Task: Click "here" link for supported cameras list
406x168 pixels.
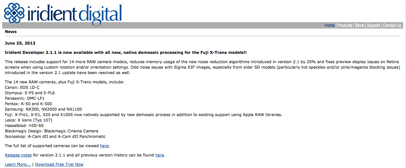Action: (104, 146)
